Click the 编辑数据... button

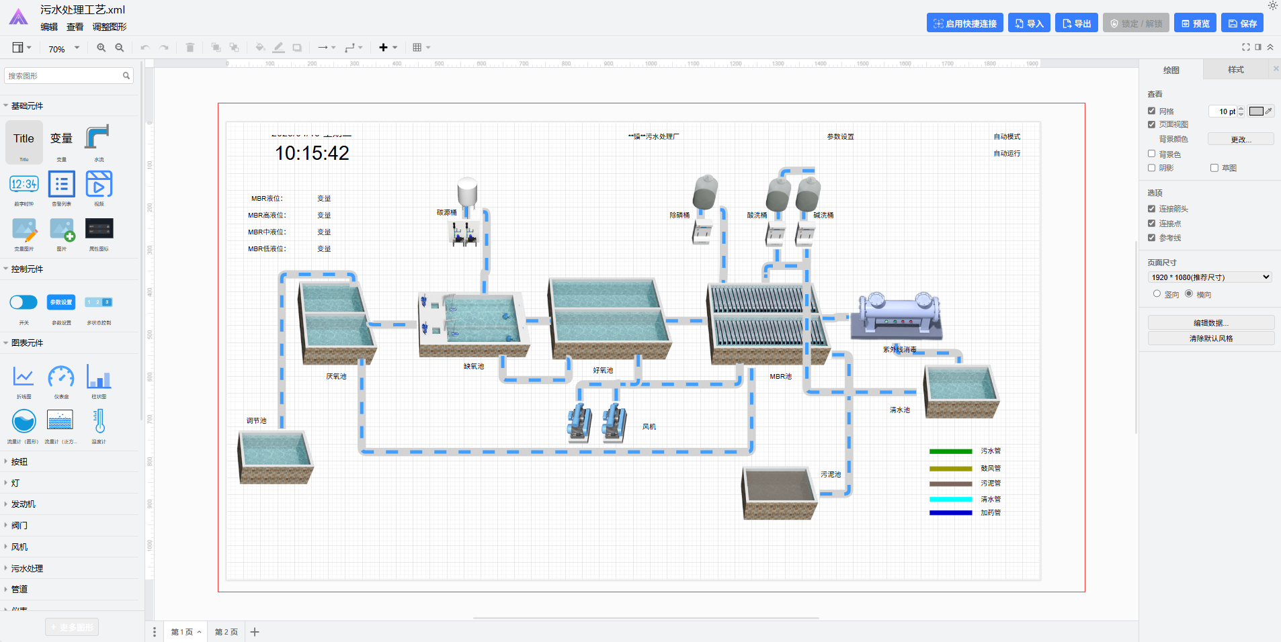[1210, 323]
